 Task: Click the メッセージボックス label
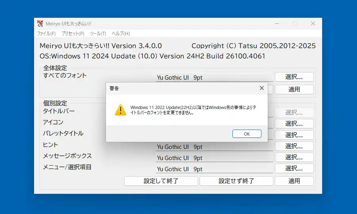click(x=67, y=156)
